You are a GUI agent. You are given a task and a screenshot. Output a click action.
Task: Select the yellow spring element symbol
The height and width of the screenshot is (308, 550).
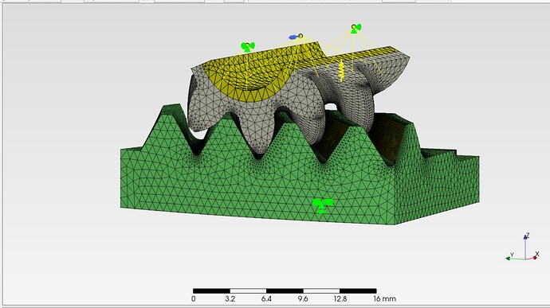(341, 71)
